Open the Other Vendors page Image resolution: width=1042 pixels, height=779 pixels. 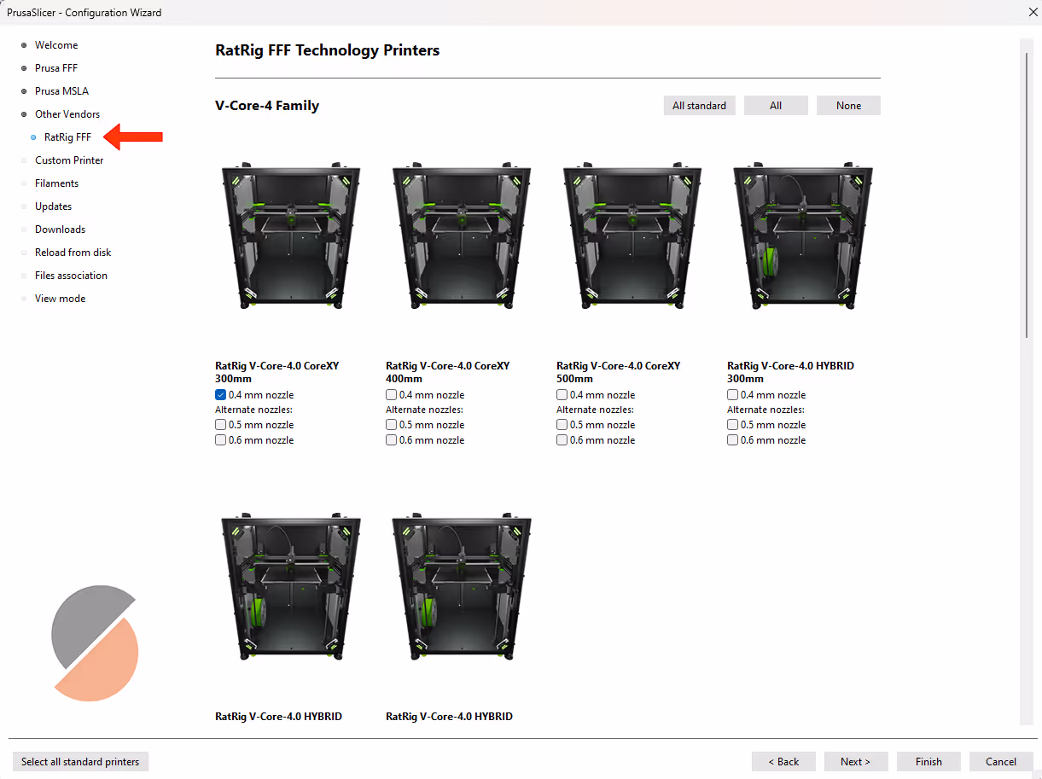point(67,114)
